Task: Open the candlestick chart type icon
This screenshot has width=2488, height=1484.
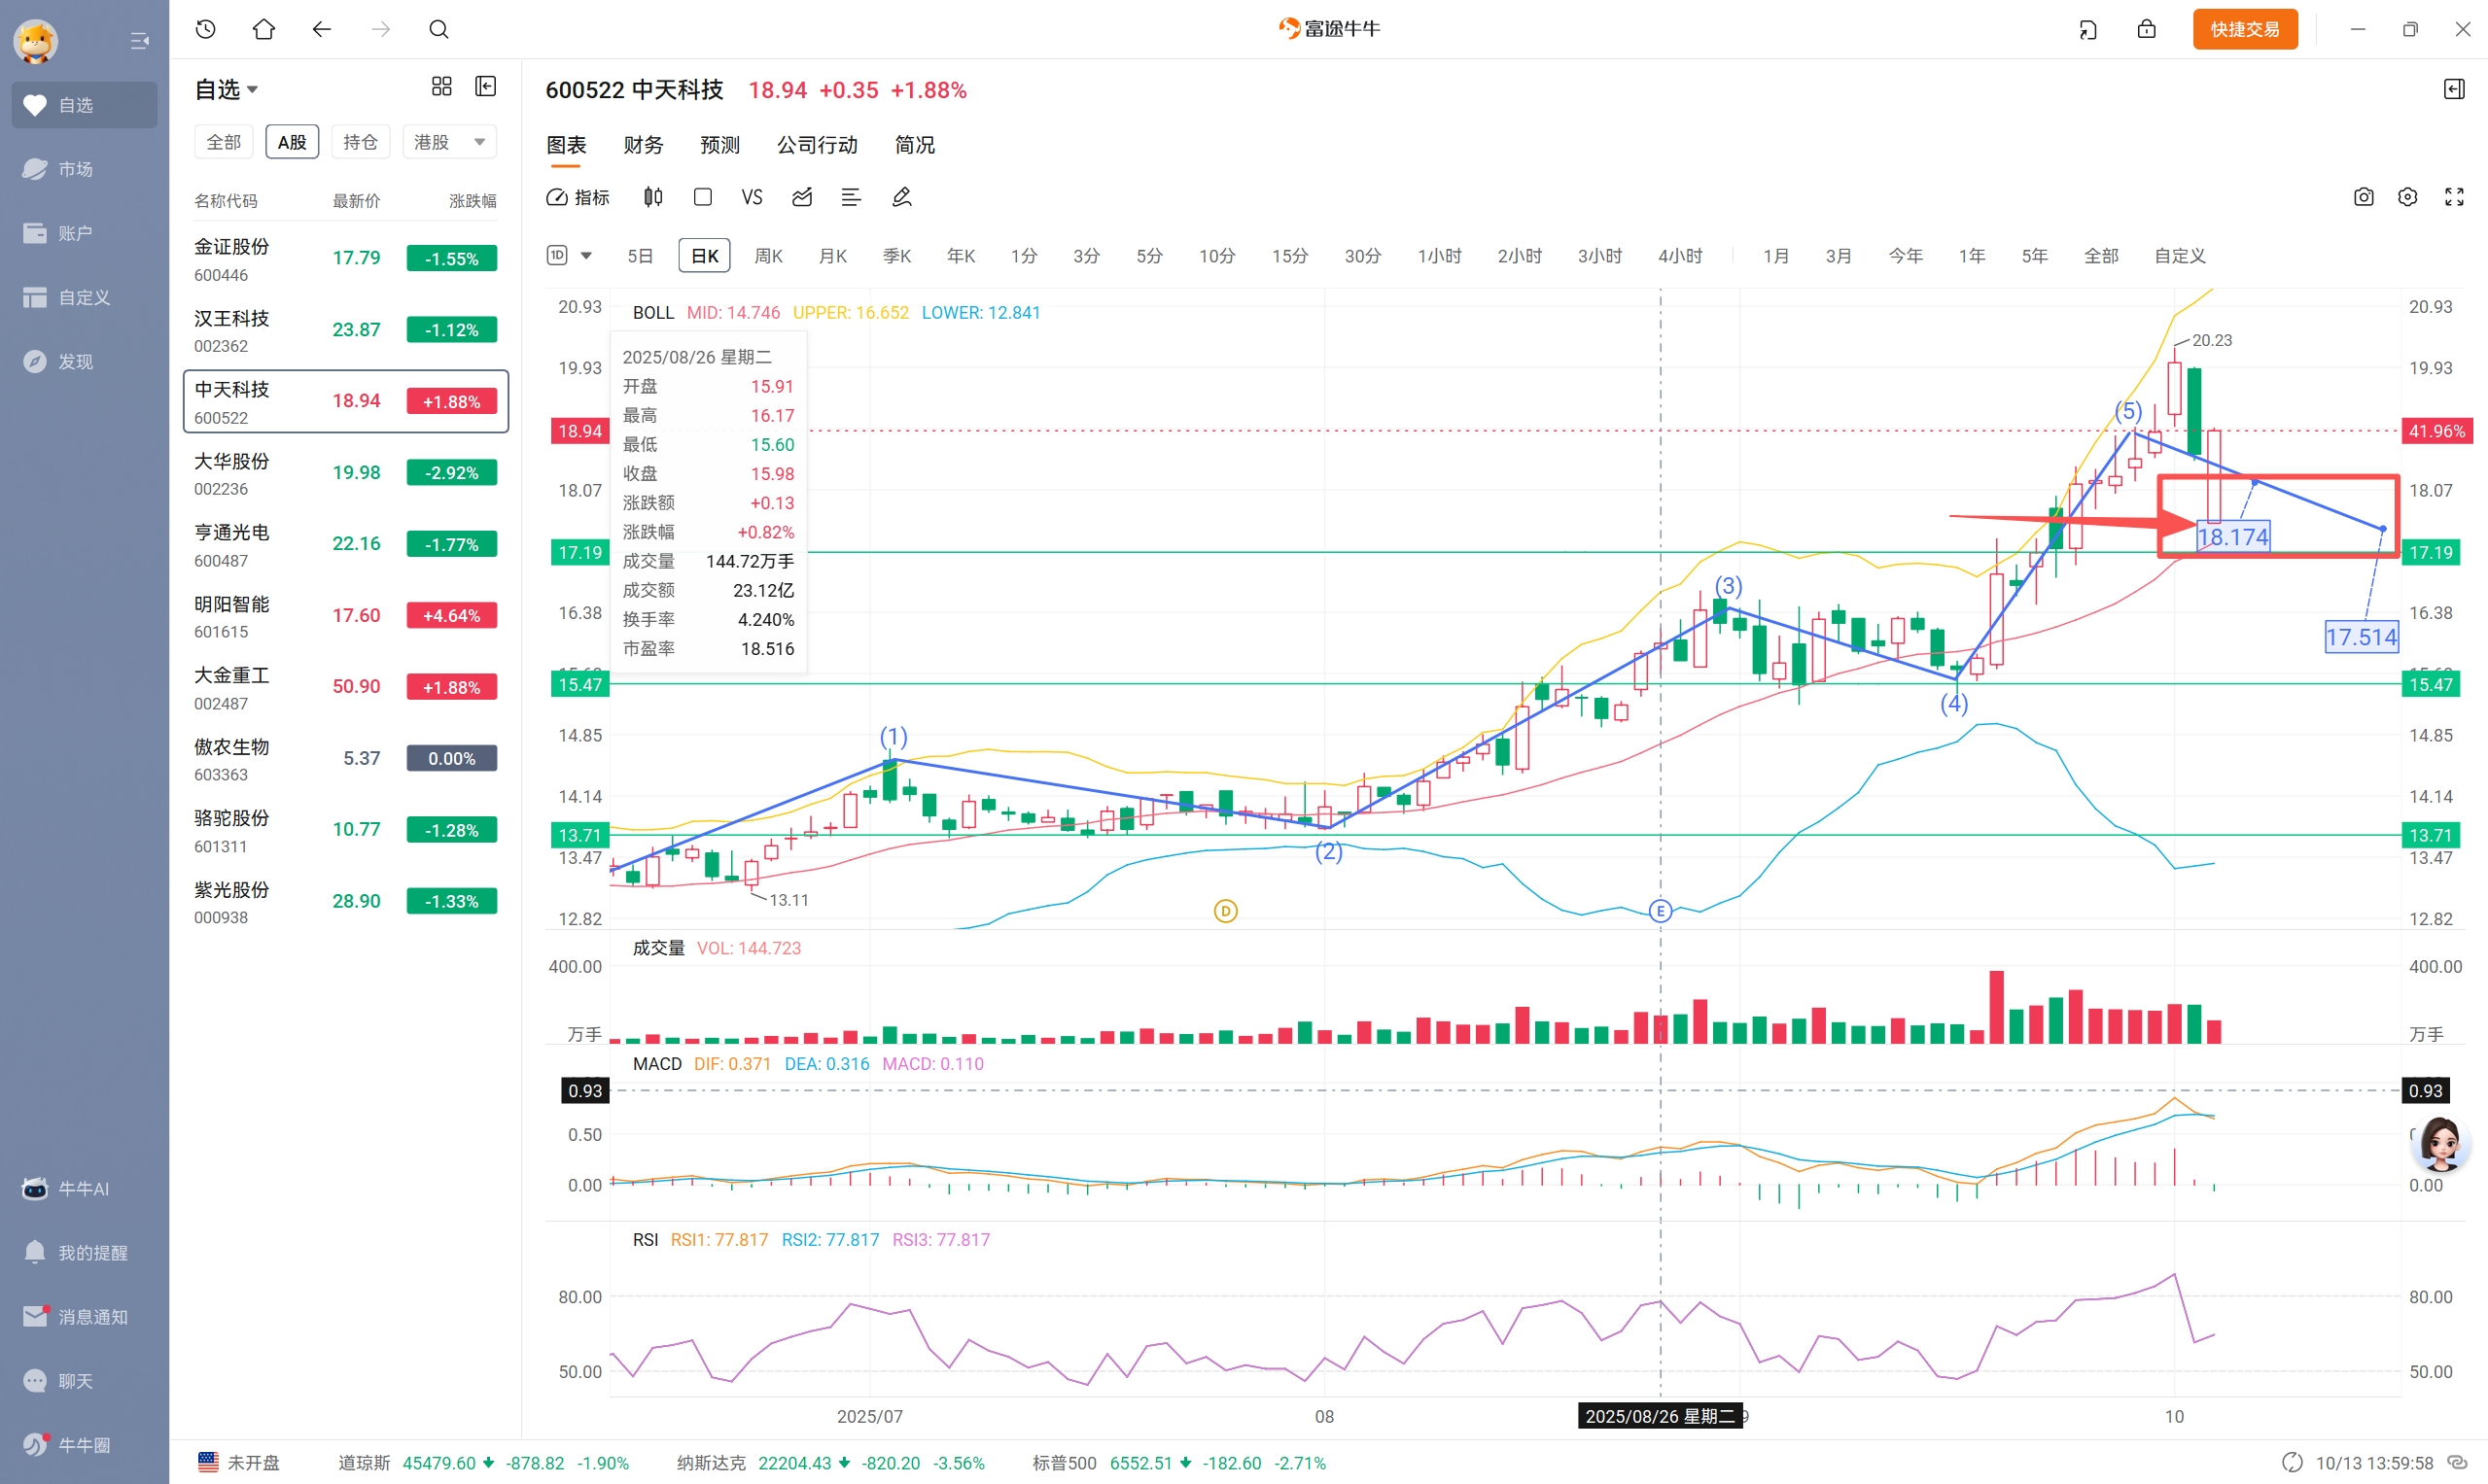Action: tap(653, 197)
